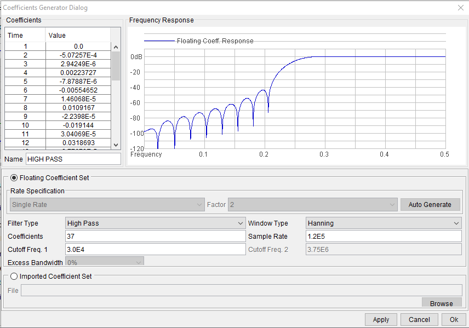This screenshot has height=328, width=469.
Task: Click the Cutoff Freq. 1 input field
Action: click(155, 249)
